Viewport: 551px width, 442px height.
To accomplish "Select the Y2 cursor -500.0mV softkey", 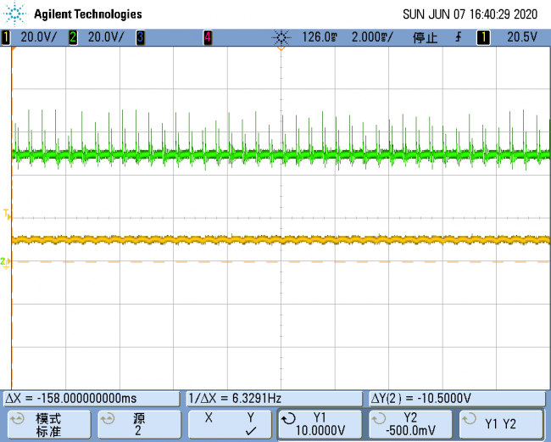I will point(410,424).
